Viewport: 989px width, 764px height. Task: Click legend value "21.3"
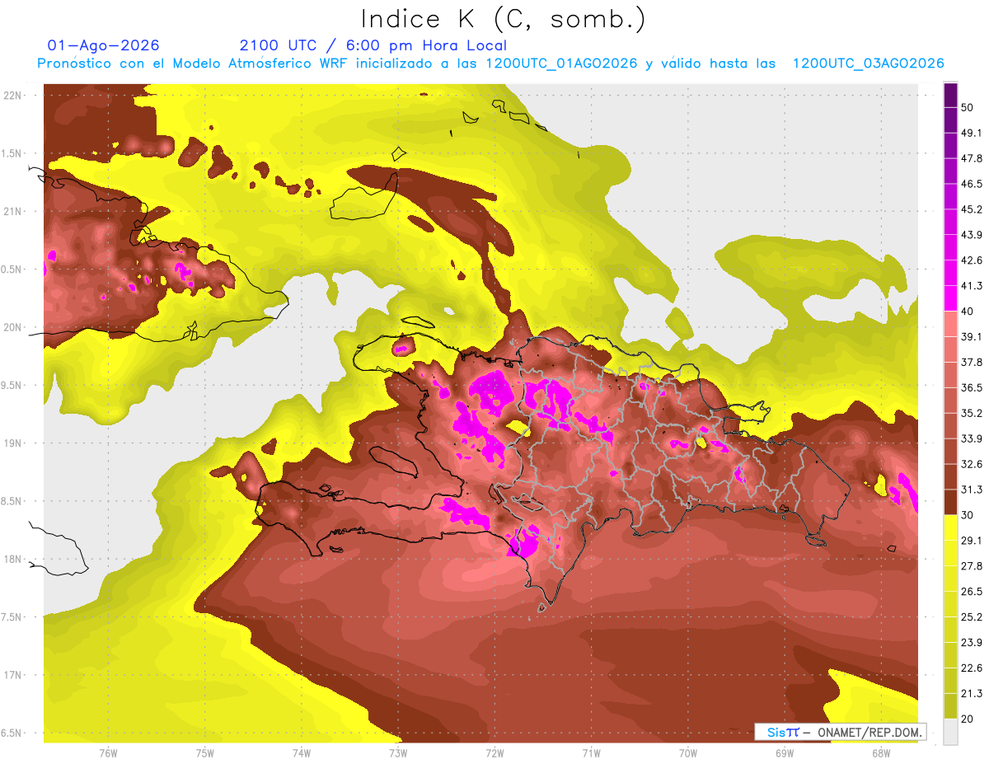click(972, 695)
